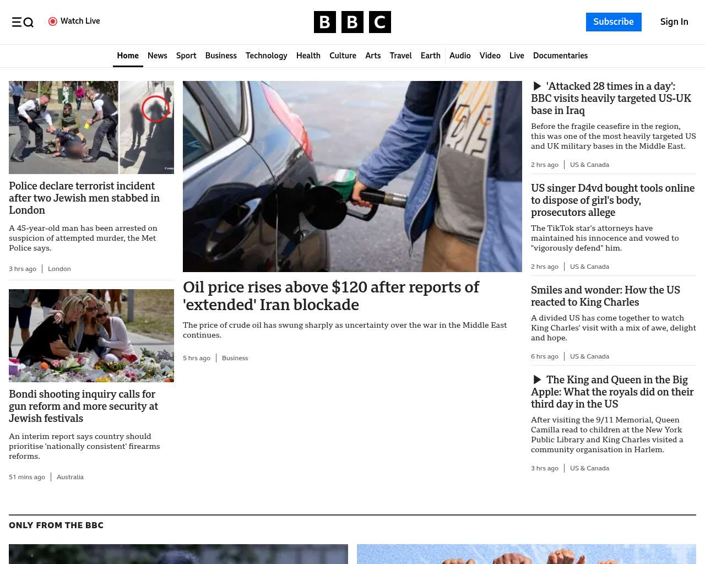Screen dimensions: 705x564
Task: Open the News tab
Action: click(158, 56)
